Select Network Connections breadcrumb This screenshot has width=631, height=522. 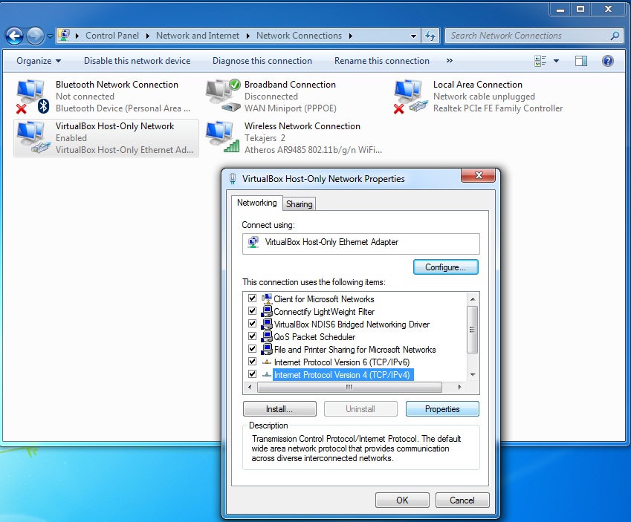pyautogui.click(x=299, y=36)
